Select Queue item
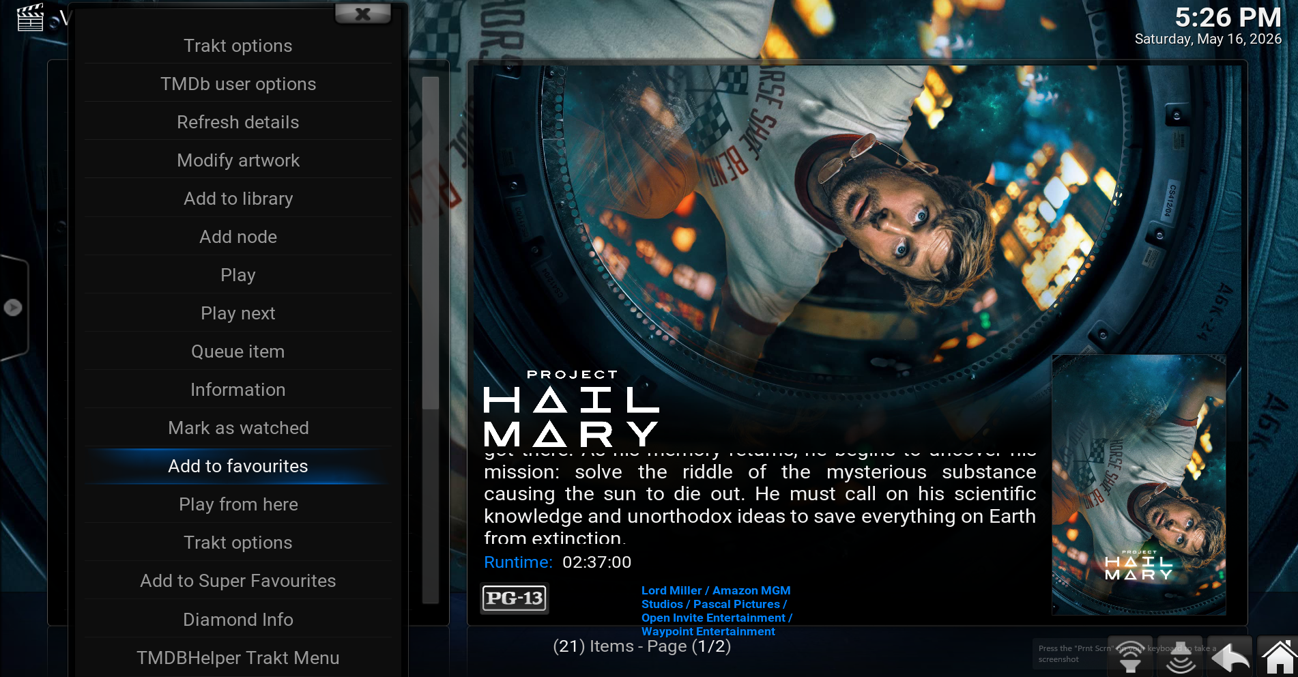The width and height of the screenshot is (1298, 677). pos(238,351)
